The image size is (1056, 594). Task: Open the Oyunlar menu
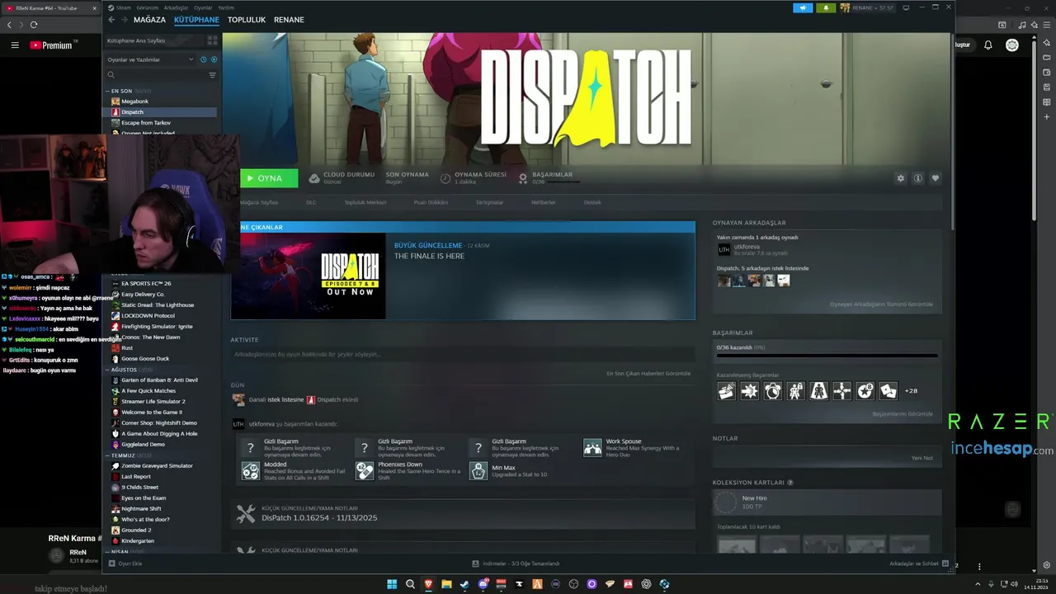pos(203,7)
